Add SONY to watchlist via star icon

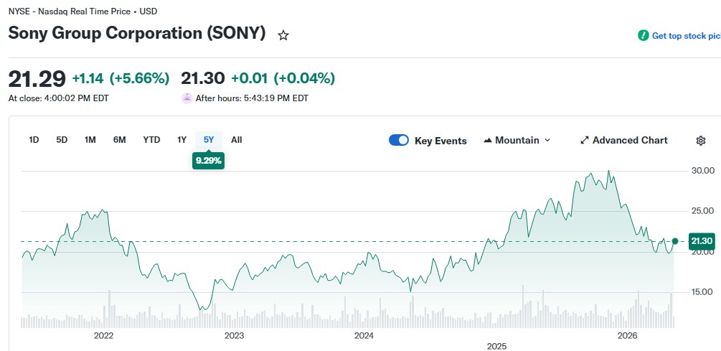point(283,35)
